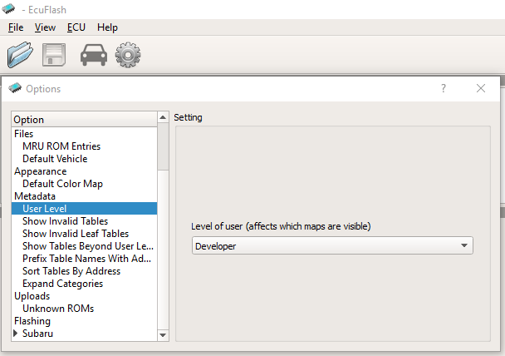Select Sort Tables By Address option

tap(71, 271)
